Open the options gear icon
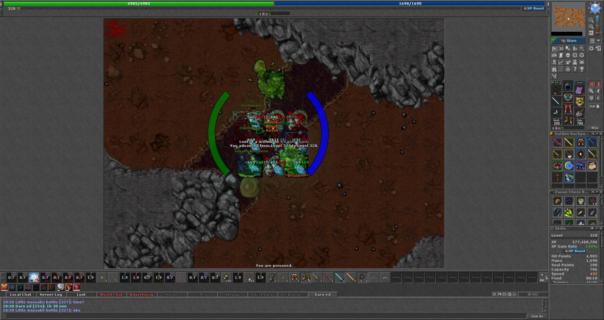This screenshot has width=604, height=320. coord(591,48)
